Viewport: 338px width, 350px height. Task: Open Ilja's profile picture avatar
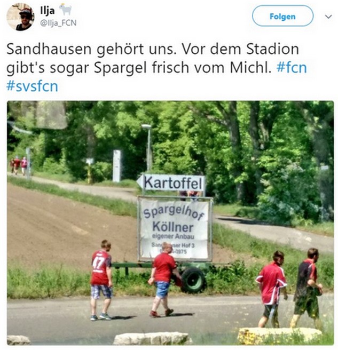click(20, 17)
